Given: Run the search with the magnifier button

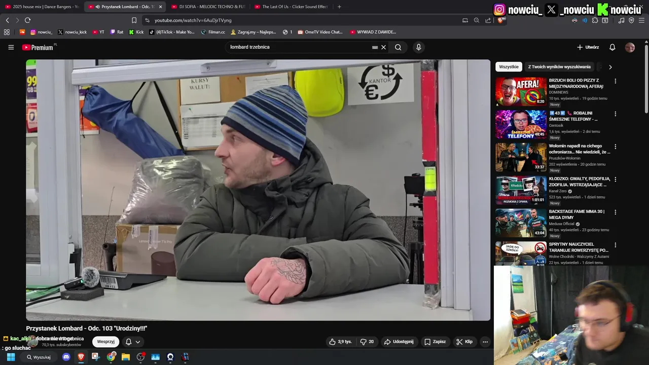Looking at the screenshot, I should point(398,47).
